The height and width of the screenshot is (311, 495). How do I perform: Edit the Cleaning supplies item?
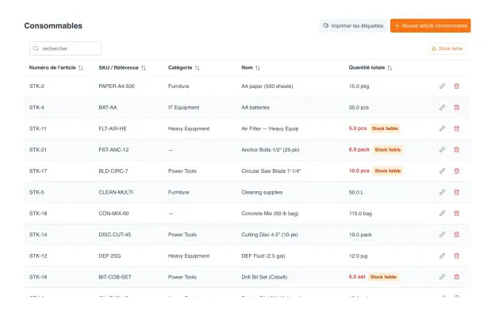point(442,192)
